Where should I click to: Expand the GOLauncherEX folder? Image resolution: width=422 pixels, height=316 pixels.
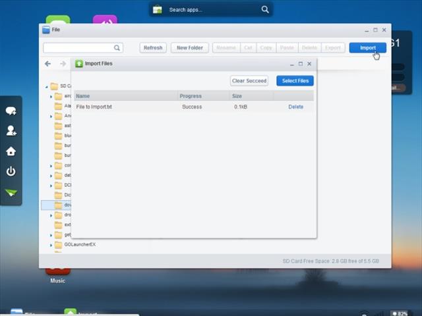point(51,245)
